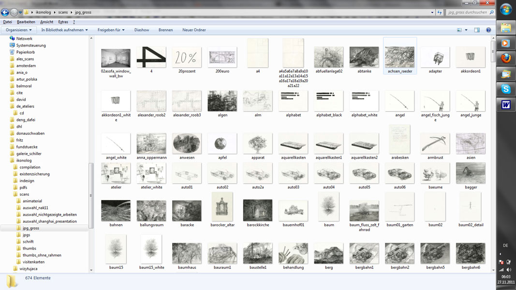Open the Extras menu
516x290 pixels.
[x=63, y=22]
